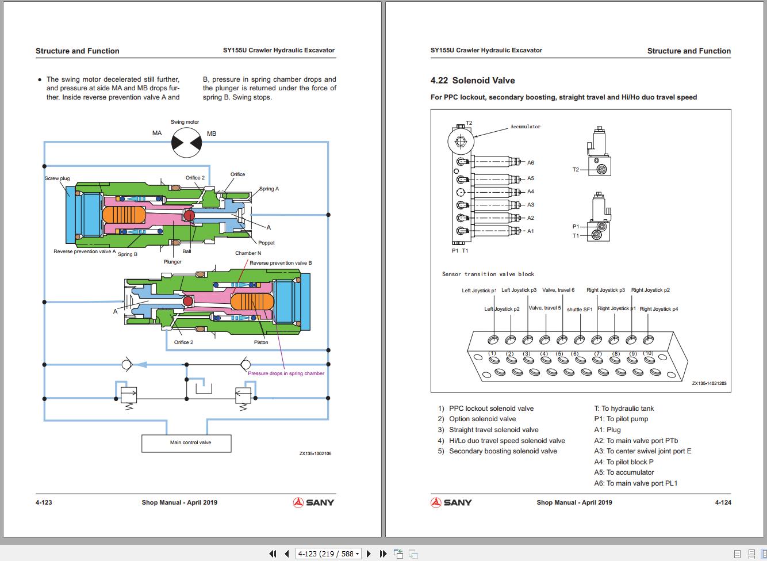
Task: Click the 'Piston' diagram label
Action: tap(261, 342)
